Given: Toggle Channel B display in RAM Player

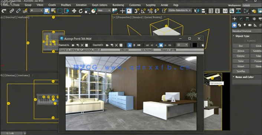Looking at the screenshot, I should tap(134, 45).
